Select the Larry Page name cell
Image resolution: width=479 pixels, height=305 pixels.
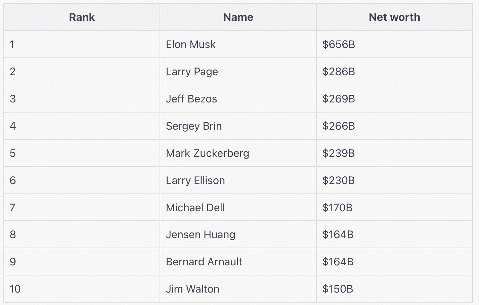click(x=192, y=72)
